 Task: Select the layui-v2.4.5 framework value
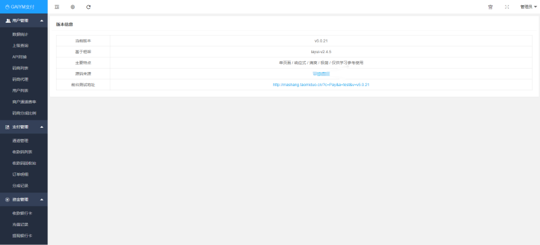pyautogui.click(x=321, y=52)
